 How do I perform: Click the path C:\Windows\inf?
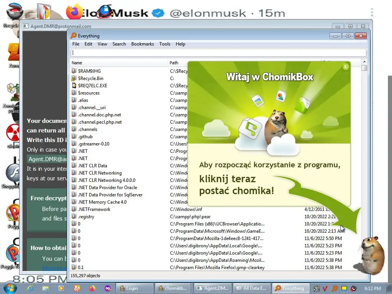point(186,209)
